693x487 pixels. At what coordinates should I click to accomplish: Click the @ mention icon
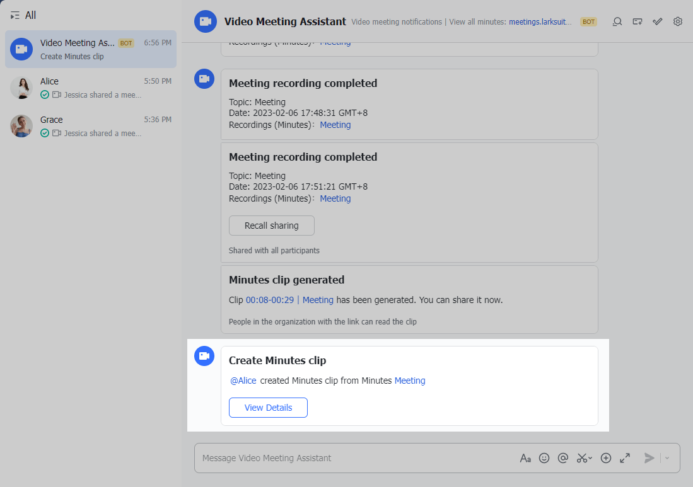[x=563, y=458]
